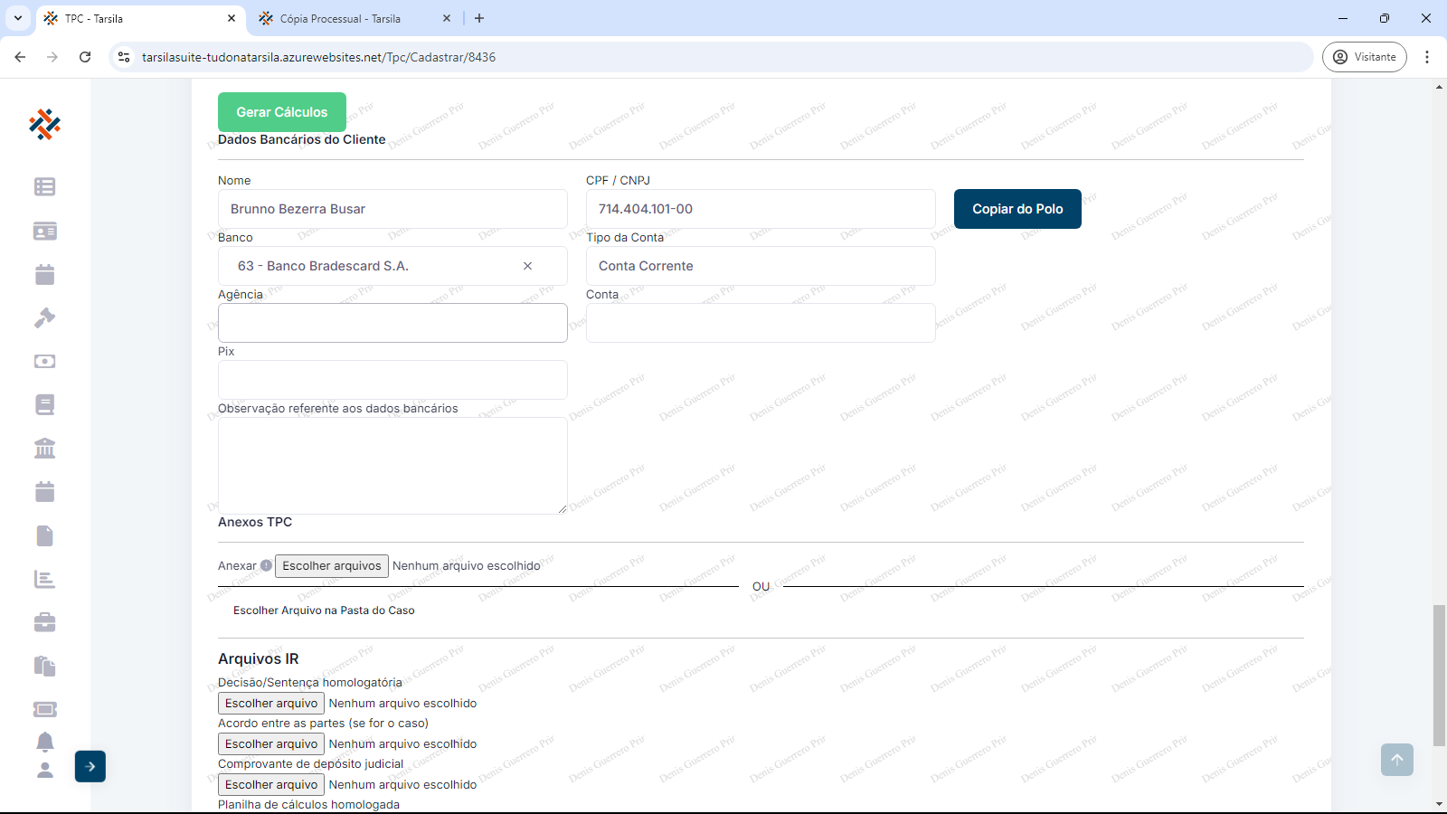
Task: Click the Agência input field
Action: 392,323
